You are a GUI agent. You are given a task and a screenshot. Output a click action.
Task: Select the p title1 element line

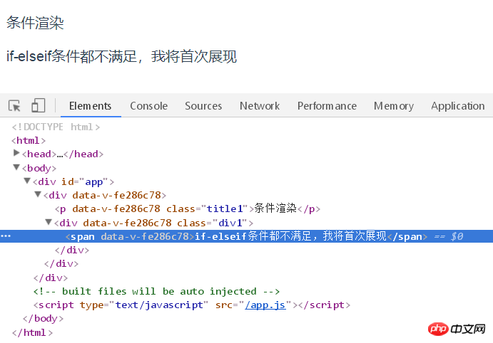click(x=188, y=209)
